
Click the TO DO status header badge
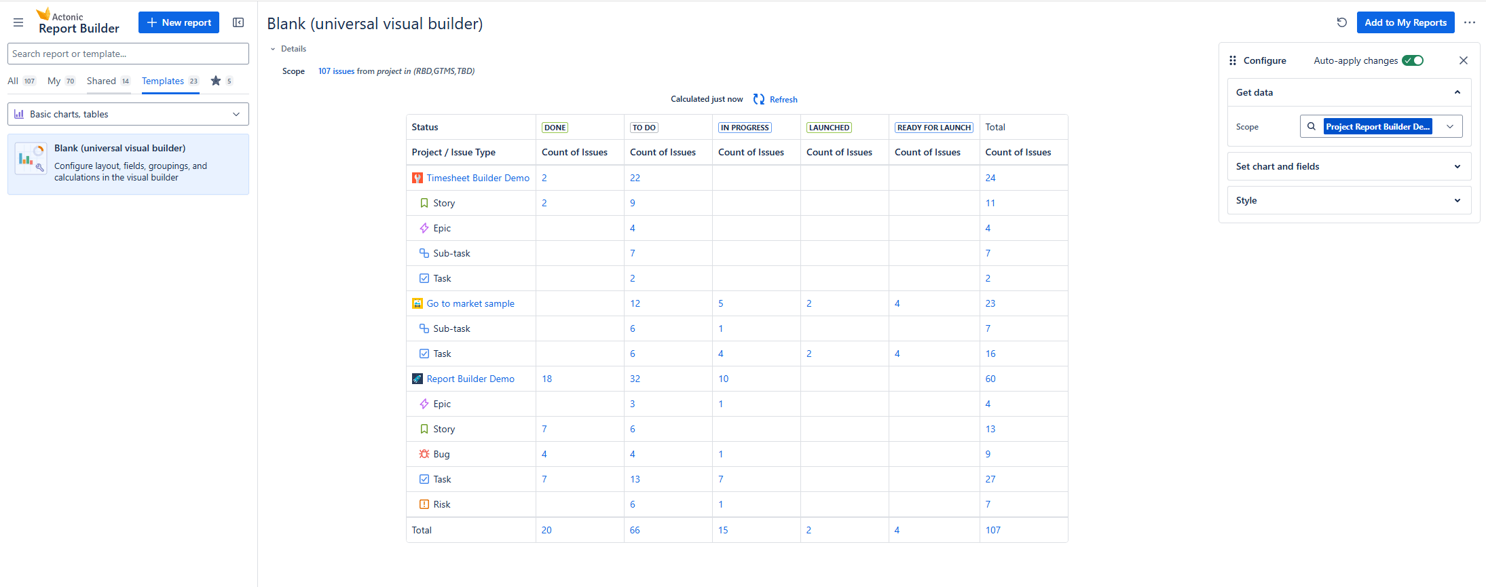[x=644, y=128]
